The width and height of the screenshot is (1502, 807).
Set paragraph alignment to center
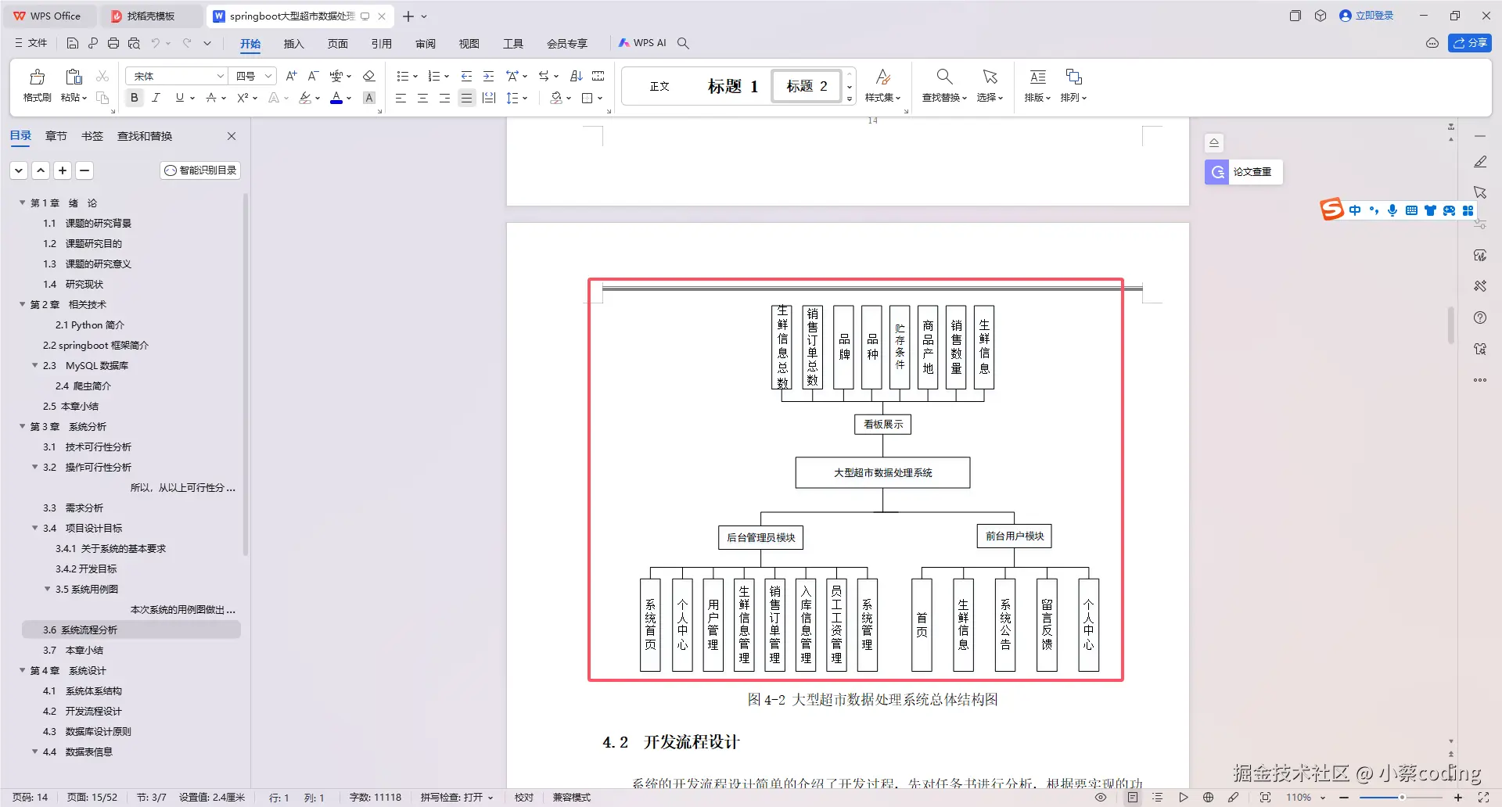click(x=422, y=98)
